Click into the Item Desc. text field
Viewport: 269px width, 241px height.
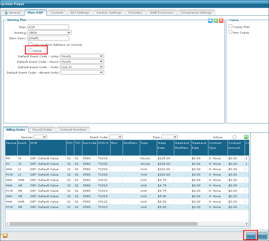[48, 38]
